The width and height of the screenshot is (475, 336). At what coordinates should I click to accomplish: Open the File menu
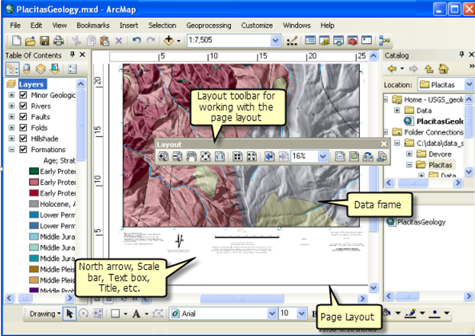pos(15,25)
